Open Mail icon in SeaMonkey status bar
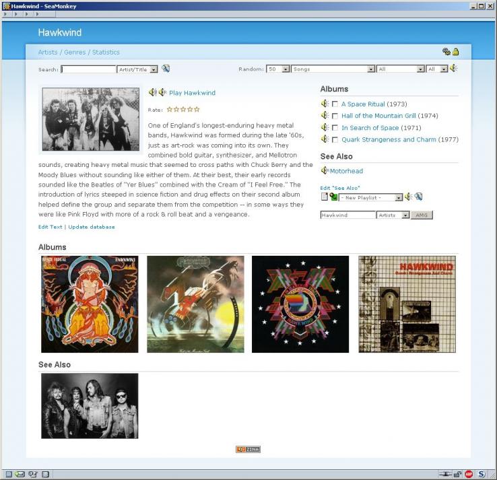This screenshot has height=480, width=497. [x=20, y=475]
